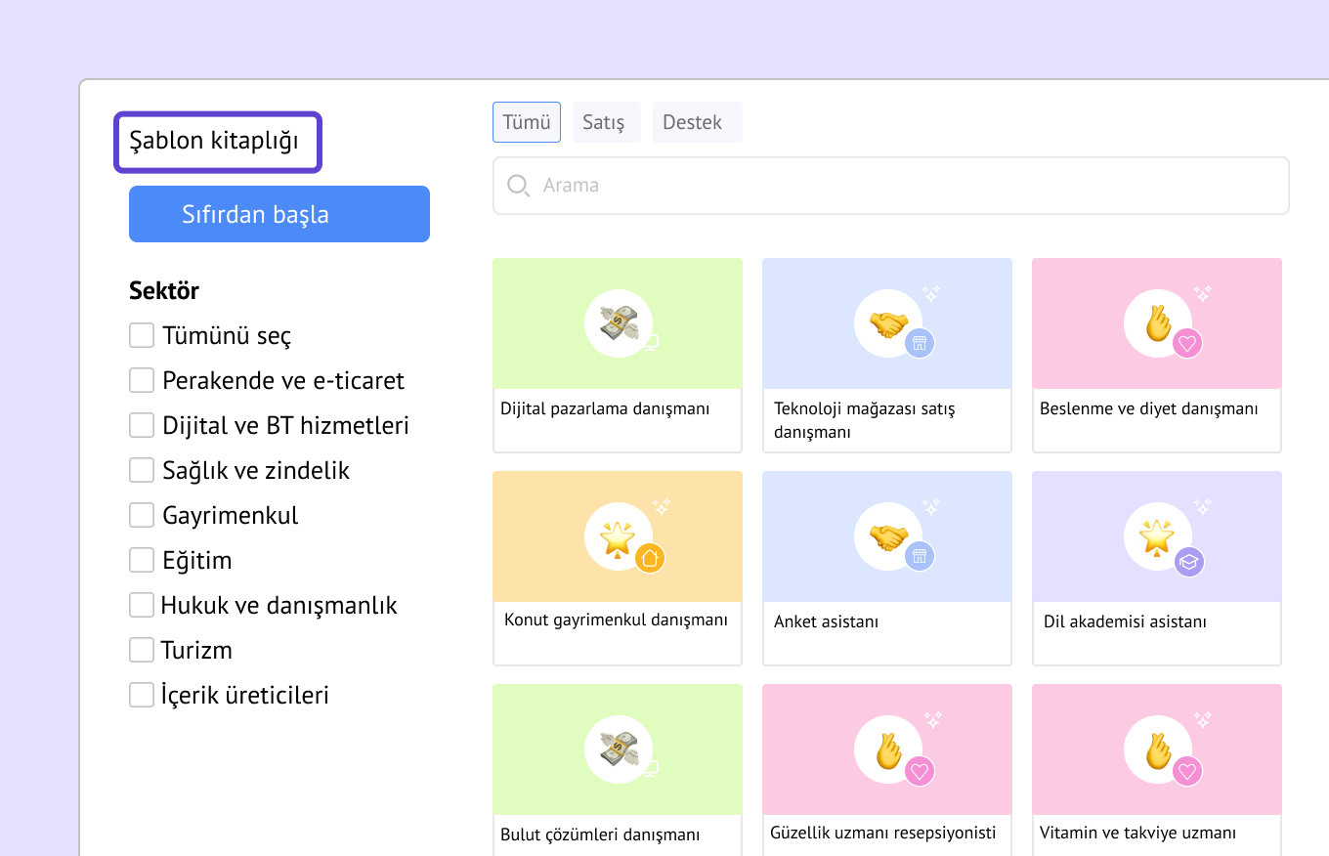Click the crossed fingers icon on Güzellik uzmanı resepsiyonisti
The image size is (1329, 856).
[x=887, y=749]
